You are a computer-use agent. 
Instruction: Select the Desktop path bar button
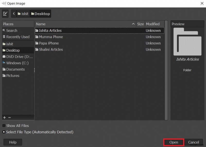[x=41, y=14]
